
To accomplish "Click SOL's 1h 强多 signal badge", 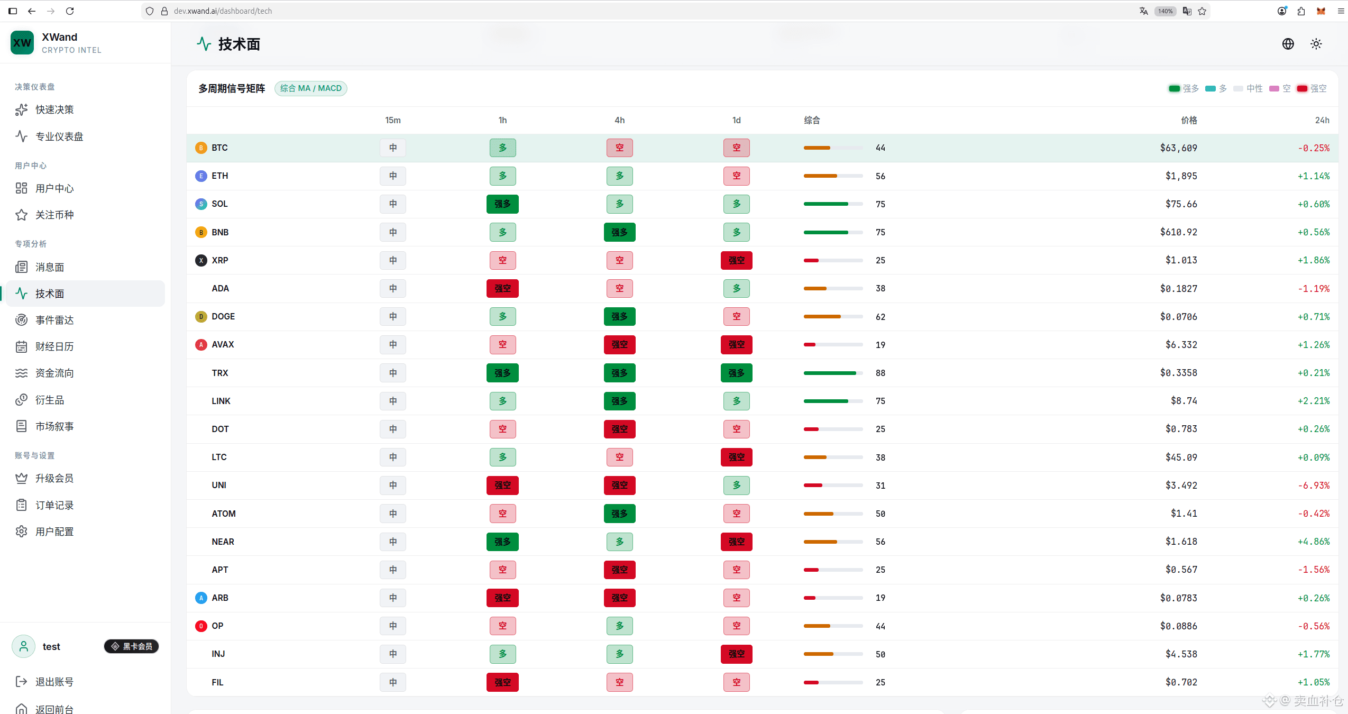I will tap(502, 204).
